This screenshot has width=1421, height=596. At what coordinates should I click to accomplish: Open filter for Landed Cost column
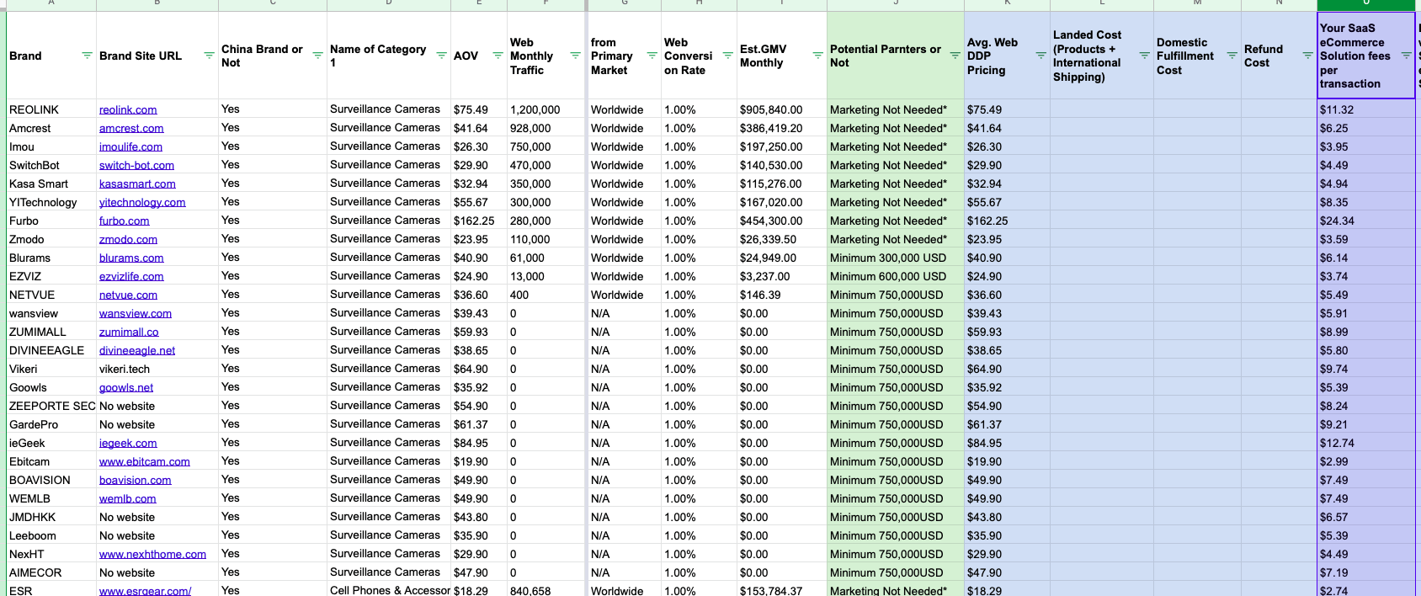point(1144,56)
